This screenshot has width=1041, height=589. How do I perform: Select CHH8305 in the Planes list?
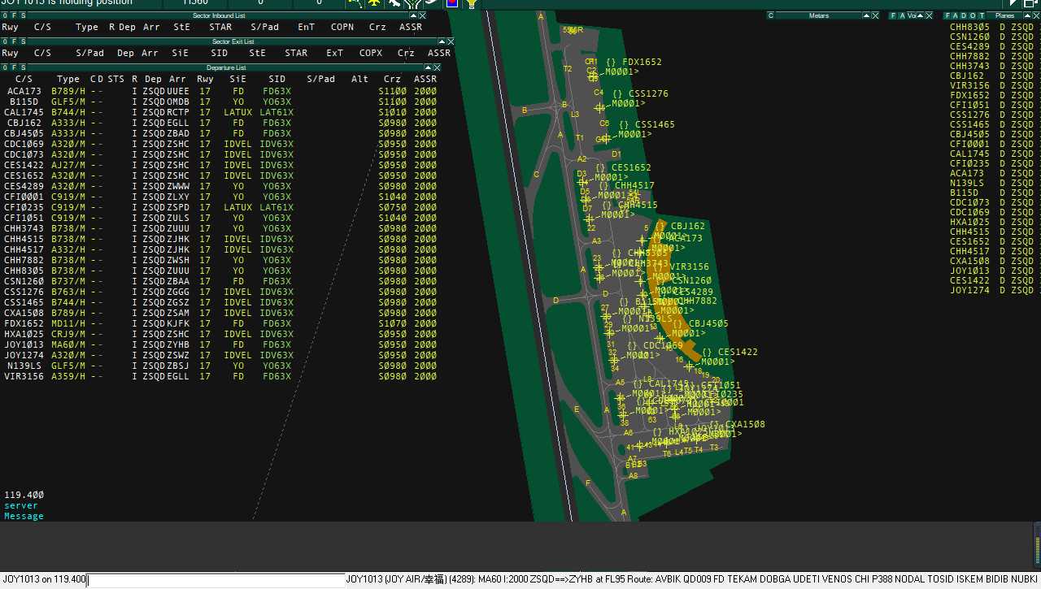pos(969,27)
